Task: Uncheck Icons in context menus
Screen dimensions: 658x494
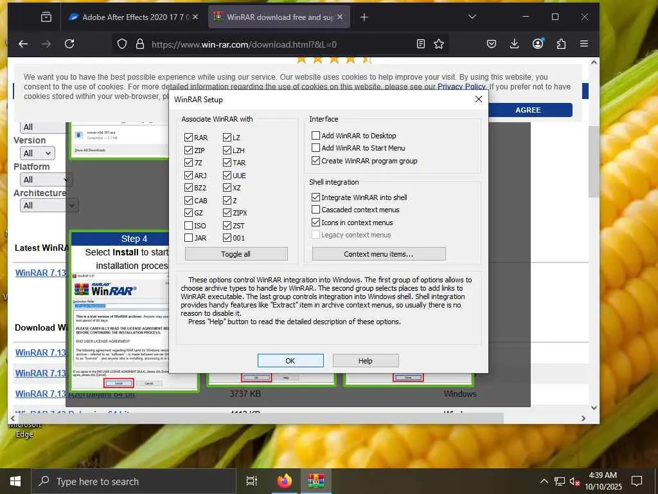Action: point(316,222)
